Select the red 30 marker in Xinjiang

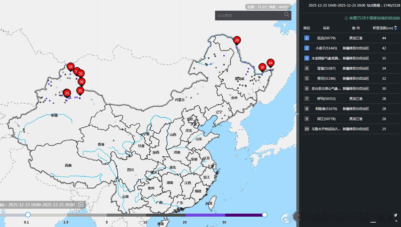81,82
